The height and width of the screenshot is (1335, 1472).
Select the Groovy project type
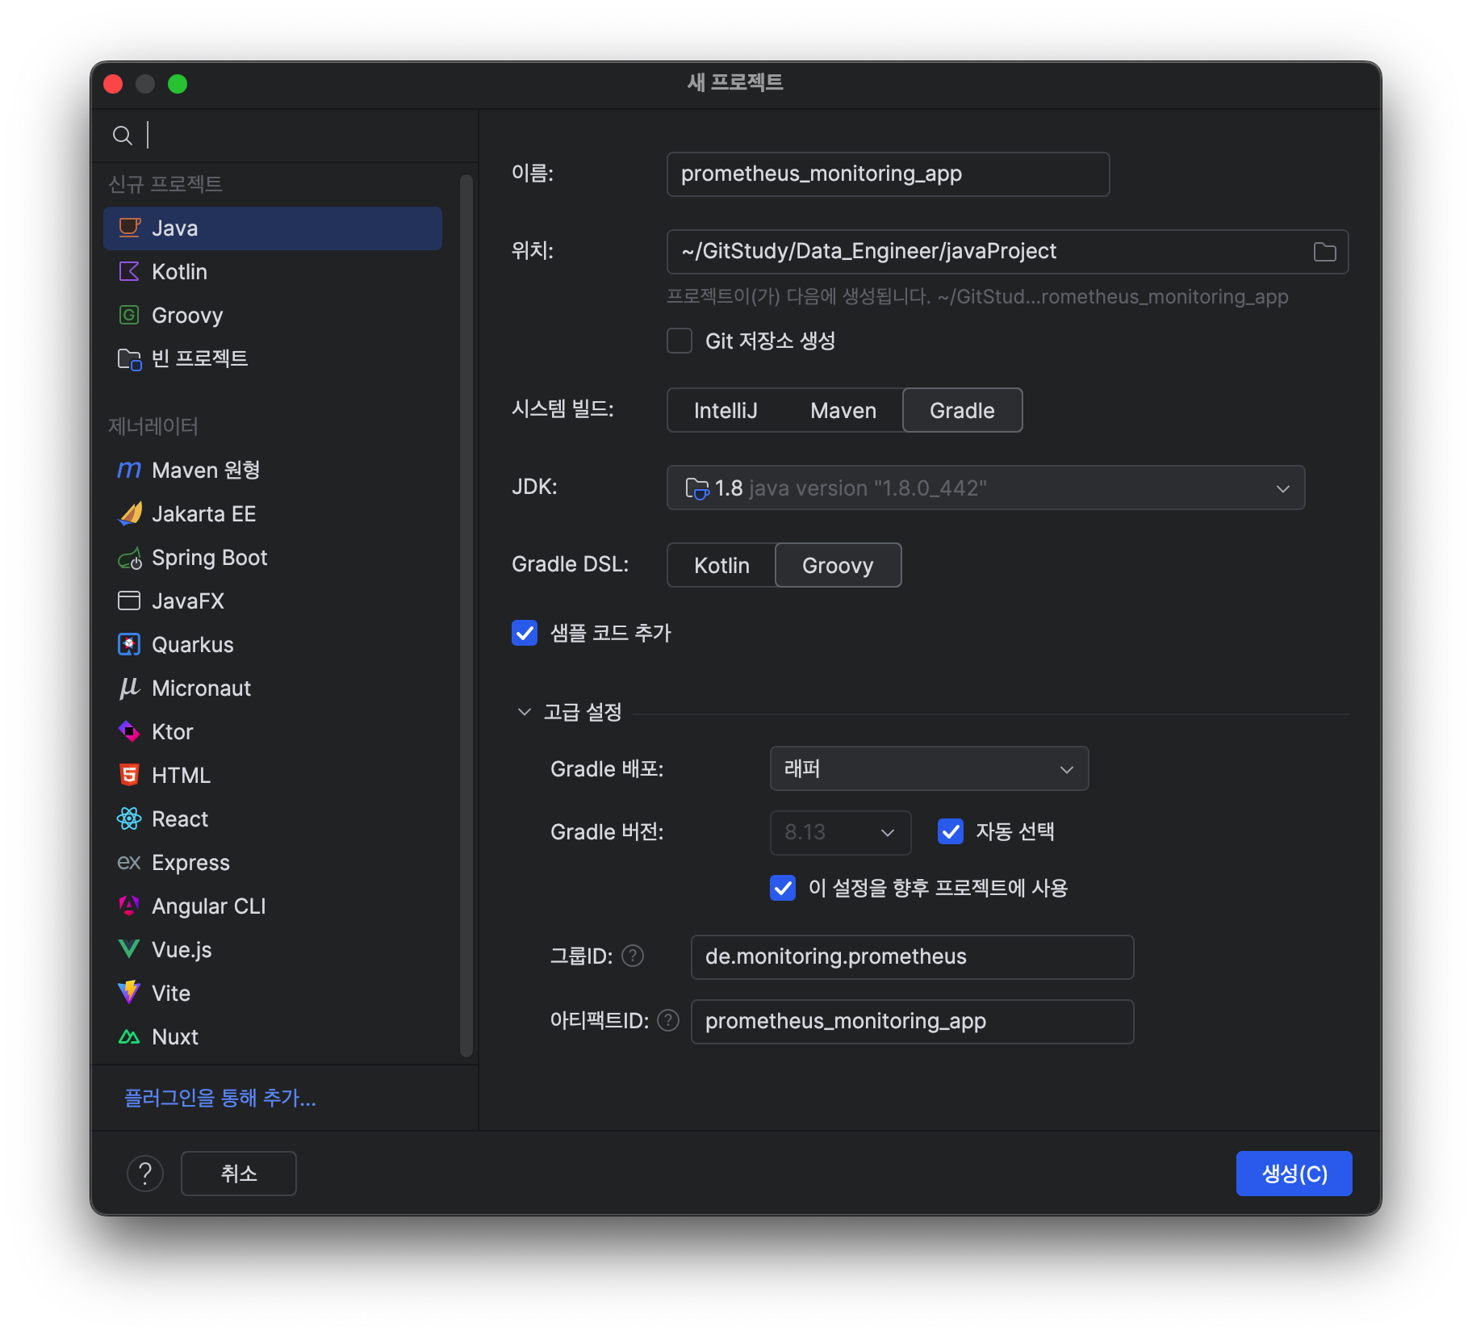(273, 316)
